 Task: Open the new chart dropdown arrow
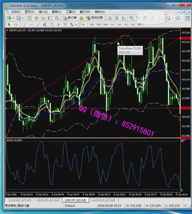[14, 18]
